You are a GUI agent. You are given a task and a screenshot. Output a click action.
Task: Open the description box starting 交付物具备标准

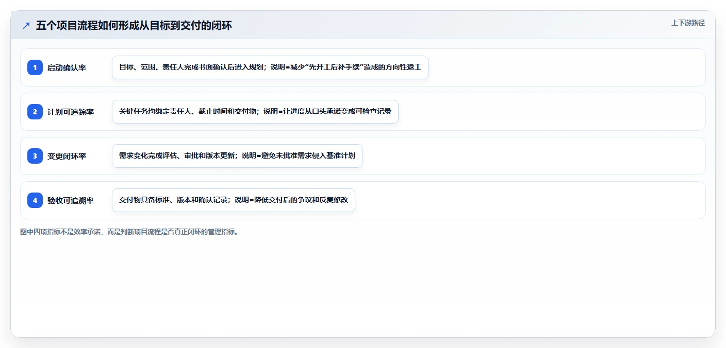[234, 200]
